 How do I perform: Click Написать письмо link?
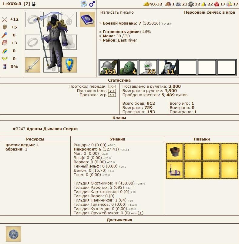pos(117,12)
